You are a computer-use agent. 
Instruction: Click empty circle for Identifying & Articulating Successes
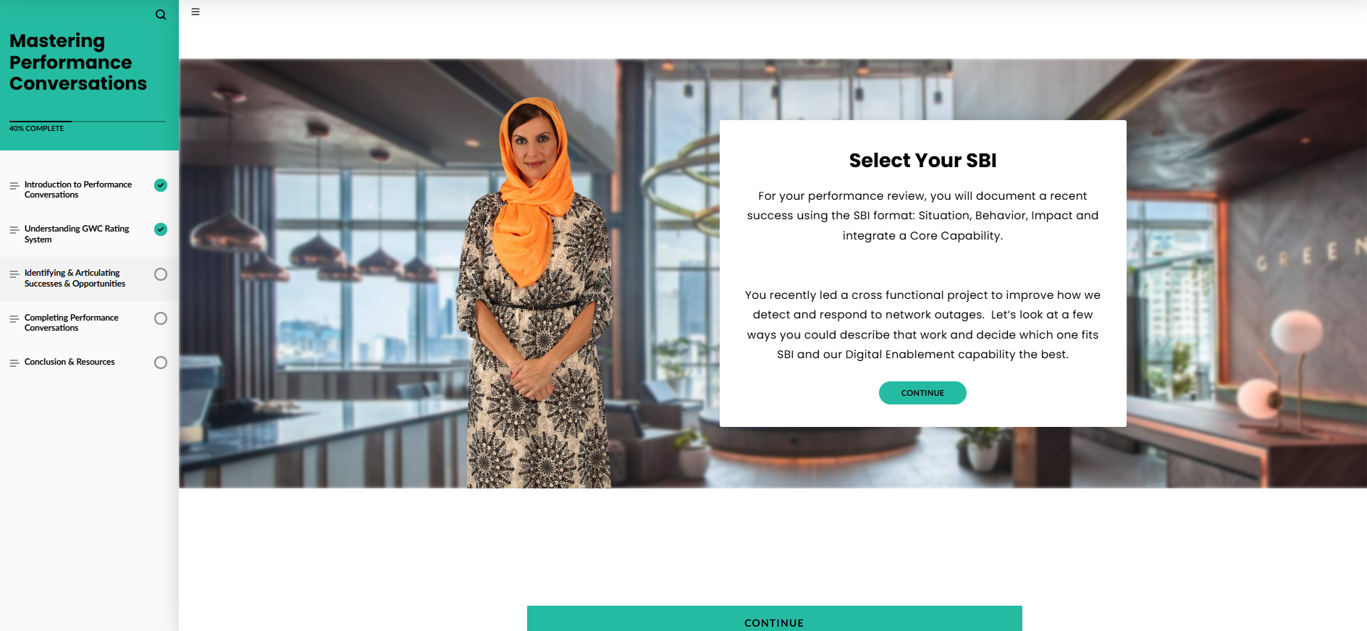coord(161,274)
